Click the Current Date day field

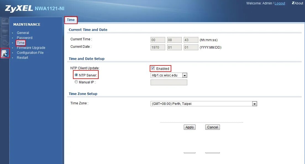point(191,47)
